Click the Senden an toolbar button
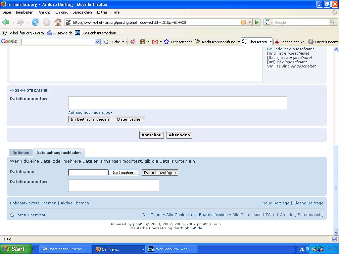The width and height of the screenshot is (339, 254). coord(286,42)
